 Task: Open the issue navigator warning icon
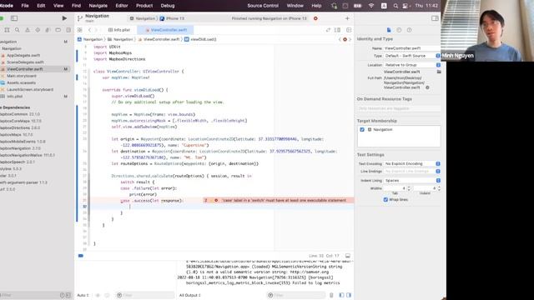point(28,30)
